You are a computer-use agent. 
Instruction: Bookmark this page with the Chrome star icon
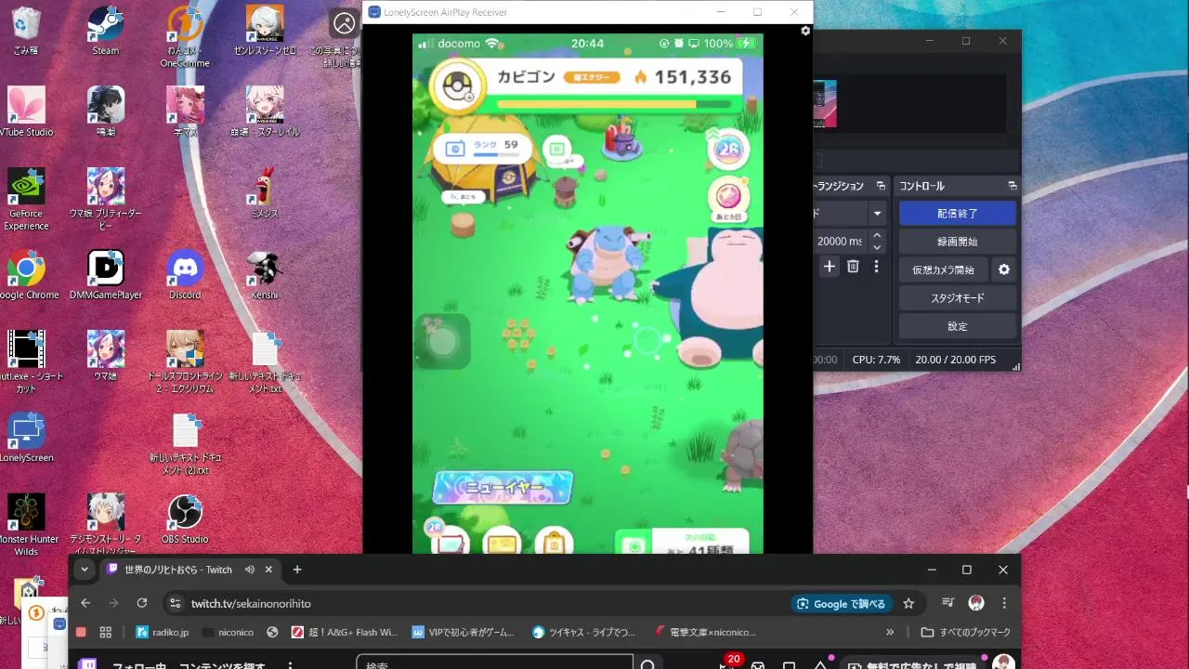coord(908,603)
